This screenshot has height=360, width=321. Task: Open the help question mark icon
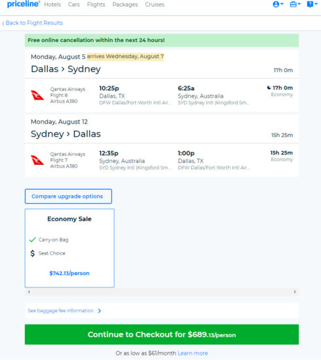[x=312, y=4]
